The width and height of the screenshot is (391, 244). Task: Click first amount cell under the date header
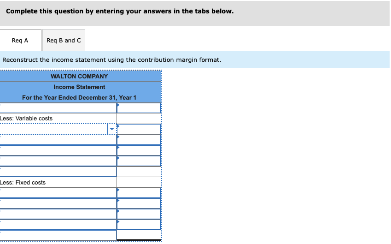tap(139, 108)
